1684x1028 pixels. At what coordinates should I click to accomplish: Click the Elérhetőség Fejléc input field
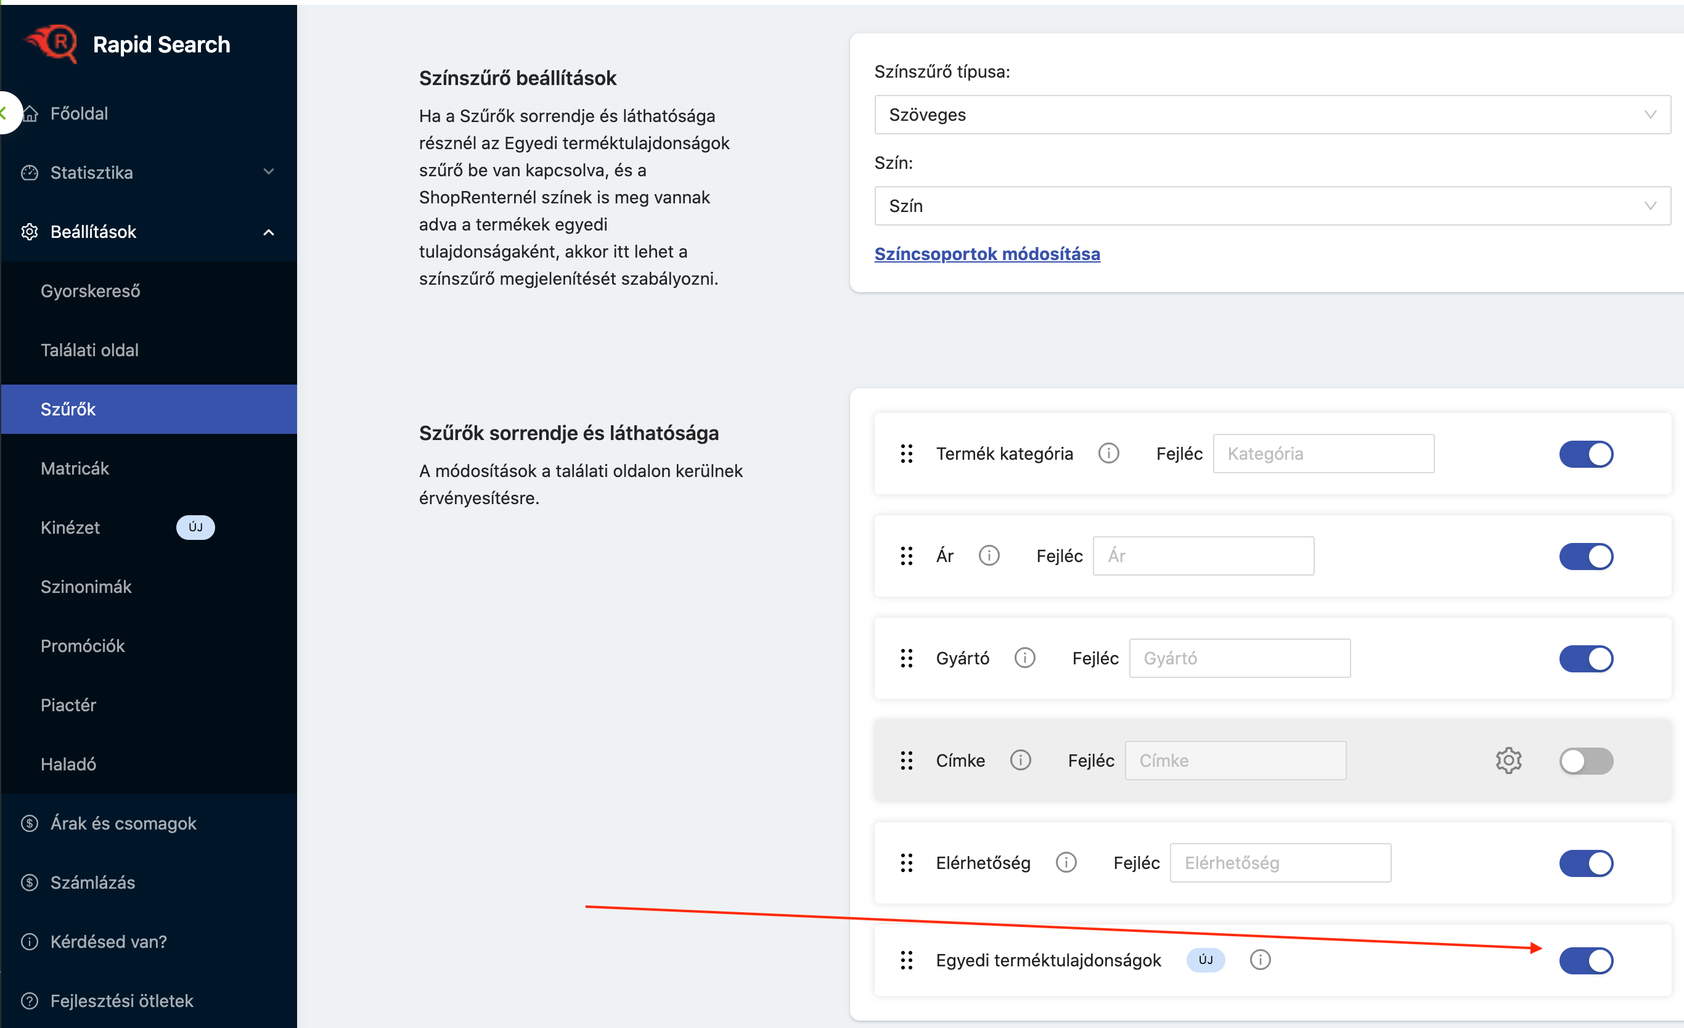1280,863
